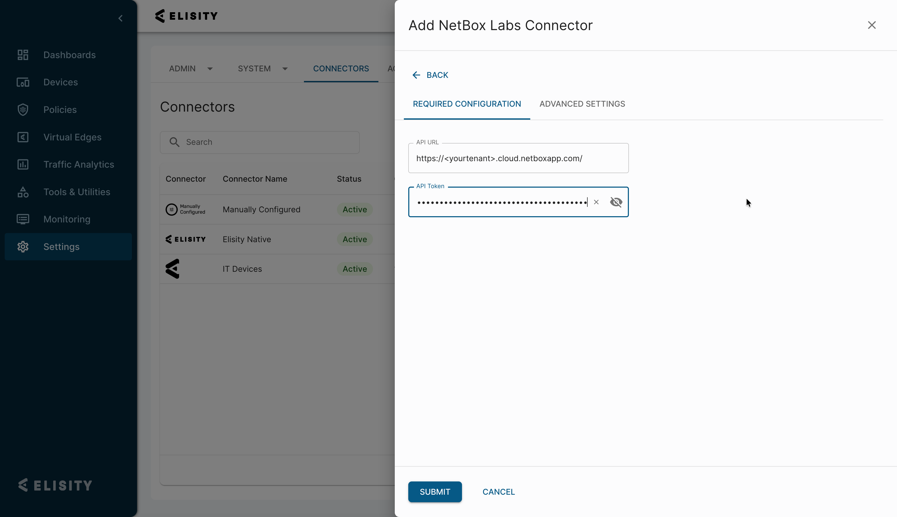Collapse the sidebar with the chevron
This screenshot has height=517, width=897.
(120, 18)
